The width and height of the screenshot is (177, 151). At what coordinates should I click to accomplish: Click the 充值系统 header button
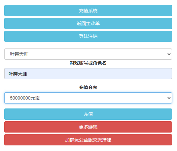tap(88, 11)
